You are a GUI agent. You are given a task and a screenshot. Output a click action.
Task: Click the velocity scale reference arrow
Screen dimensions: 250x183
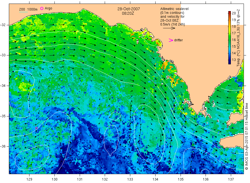pyautogui.click(x=169, y=28)
